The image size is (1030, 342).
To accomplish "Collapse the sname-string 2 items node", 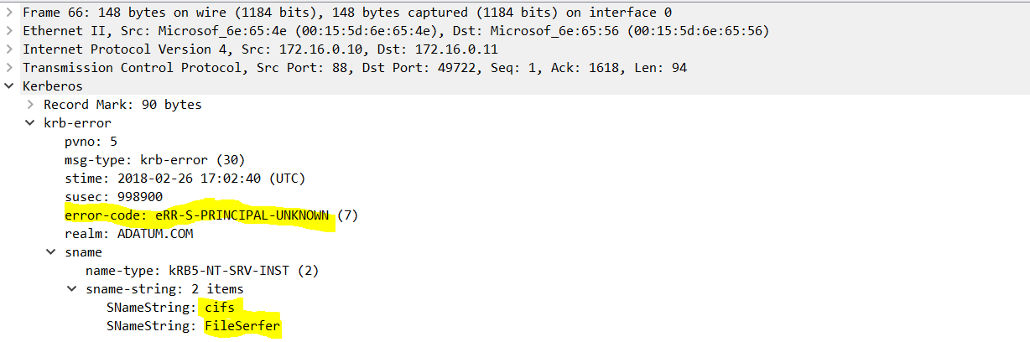I will pos(71,288).
